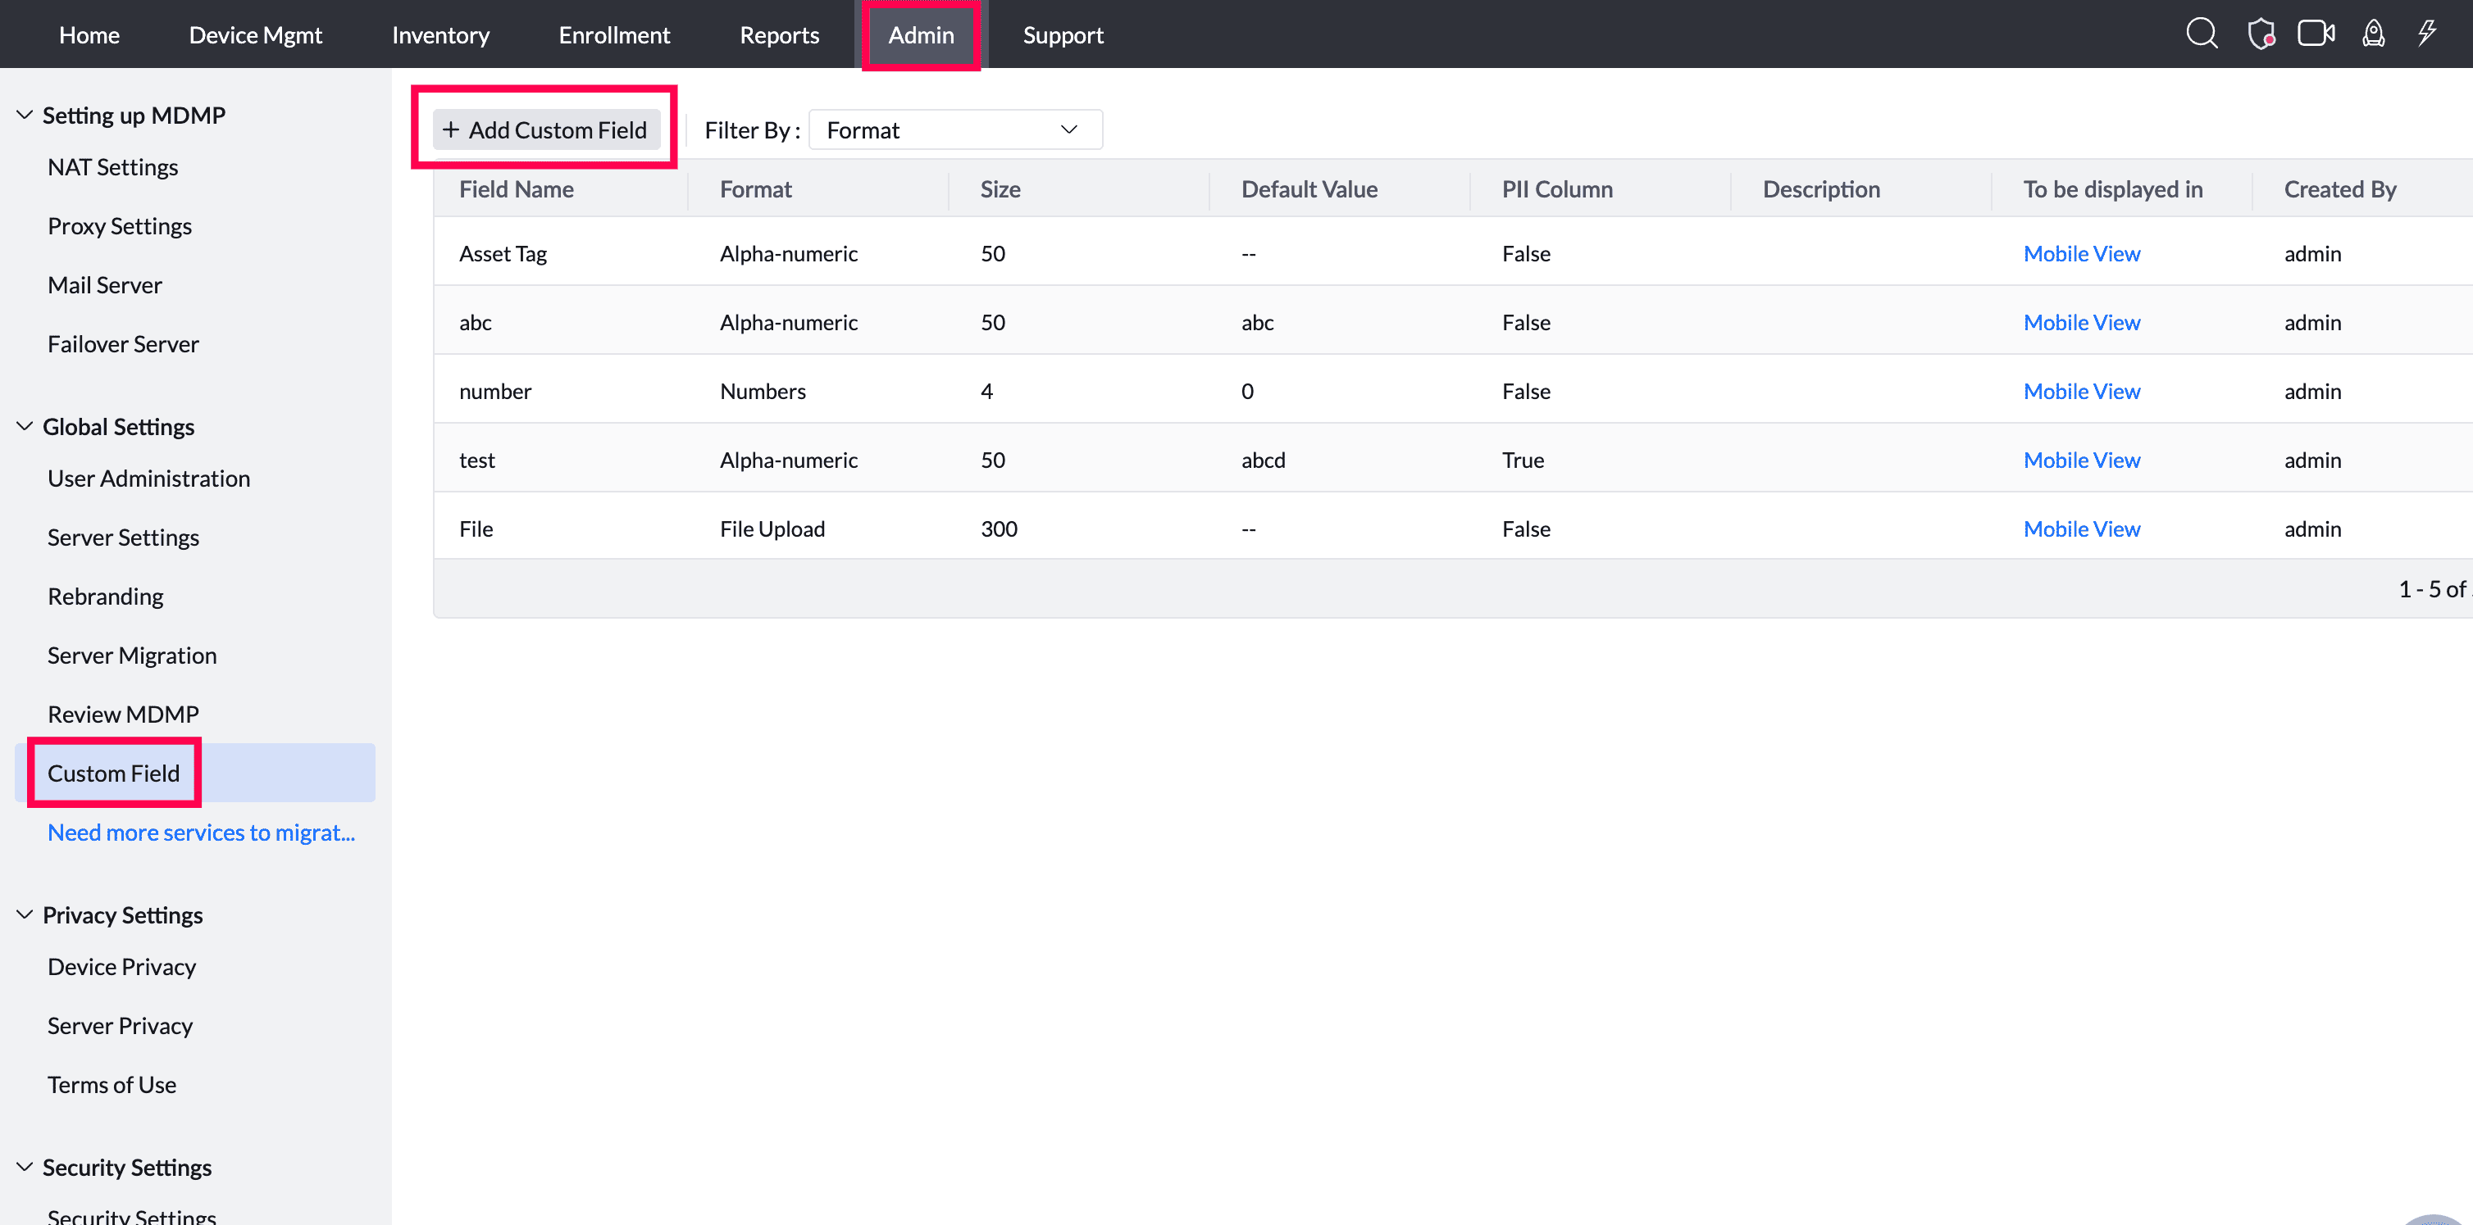2473x1225 pixels.
Task: Collapse the Security Settings section header
Action: tap(25, 1167)
